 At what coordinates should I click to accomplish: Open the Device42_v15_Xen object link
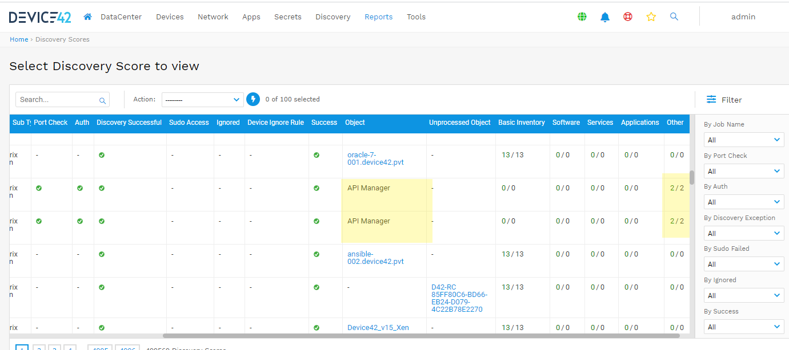pos(378,328)
